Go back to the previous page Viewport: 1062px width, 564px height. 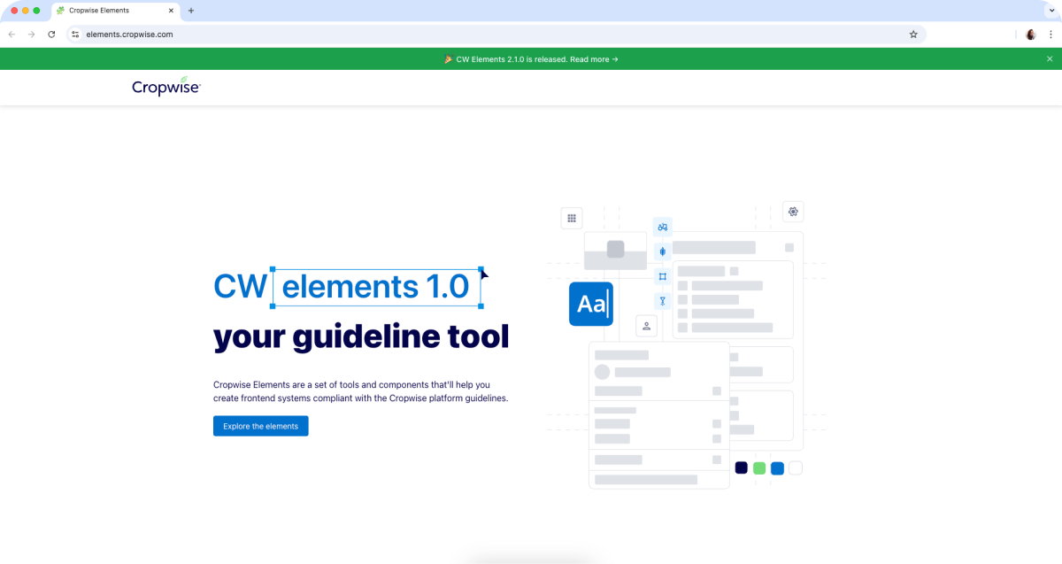(12, 35)
